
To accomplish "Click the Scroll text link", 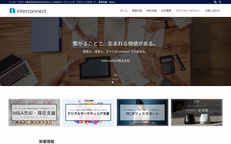I will pos(115,79).
